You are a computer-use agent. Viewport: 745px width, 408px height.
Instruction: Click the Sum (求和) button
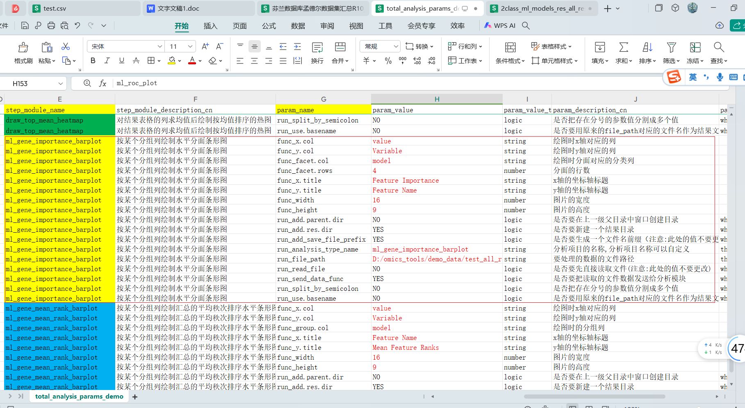point(624,53)
